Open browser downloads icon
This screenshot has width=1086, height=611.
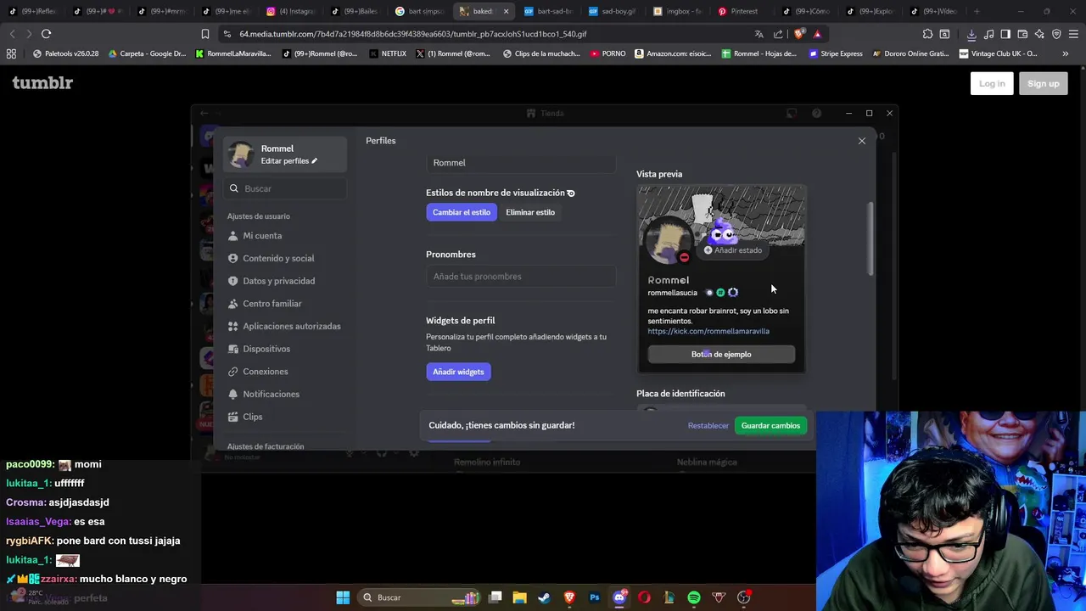coord(971,34)
